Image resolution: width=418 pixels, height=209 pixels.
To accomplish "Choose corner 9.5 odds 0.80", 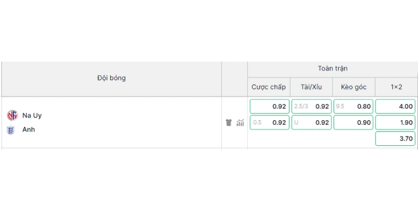I will click(353, 107).
